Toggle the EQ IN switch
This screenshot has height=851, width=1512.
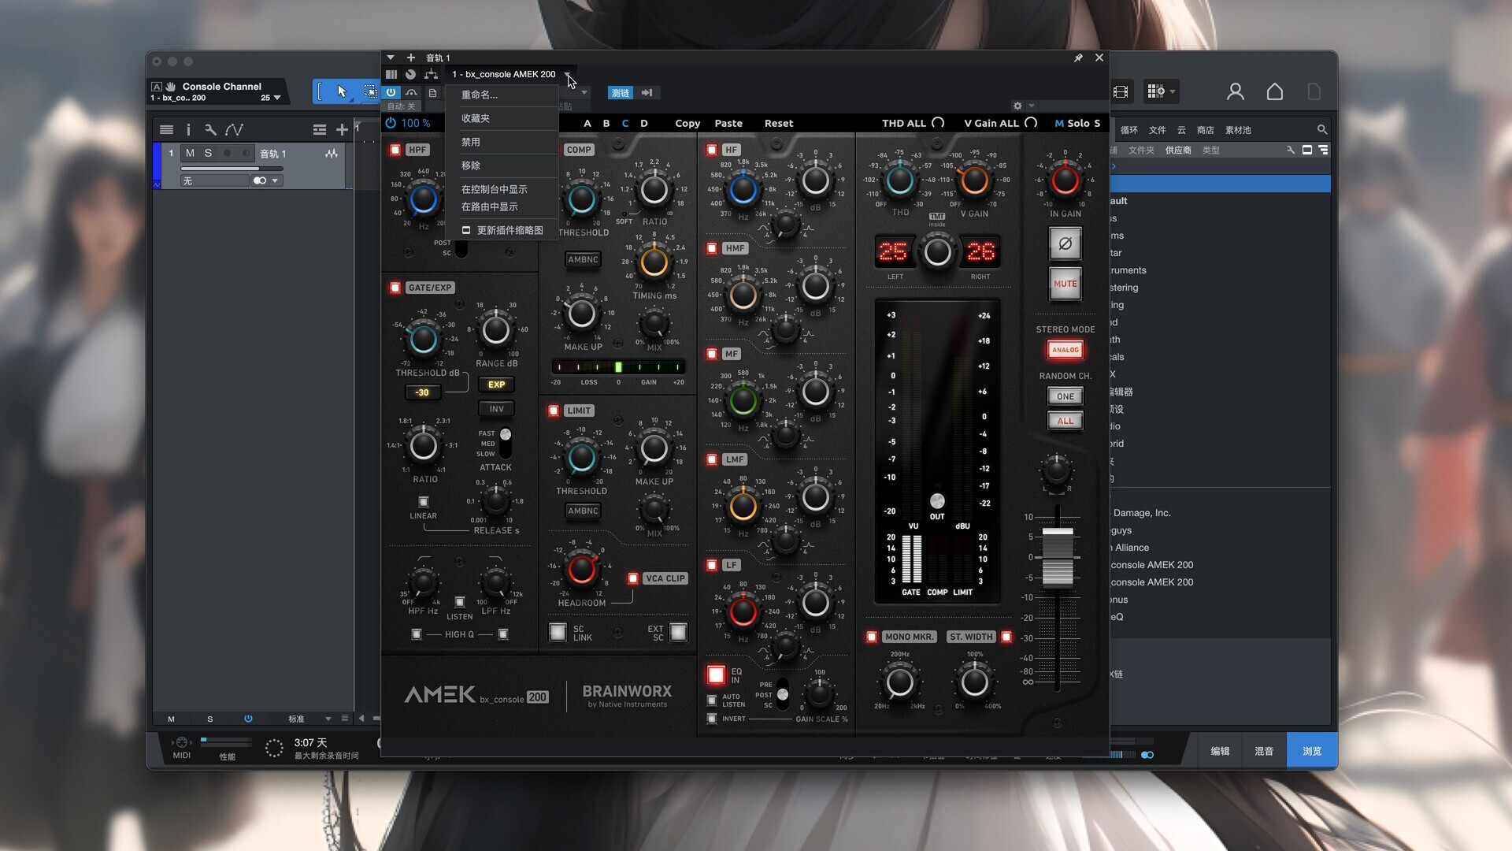pyautogui.click(x=716, y=675)
